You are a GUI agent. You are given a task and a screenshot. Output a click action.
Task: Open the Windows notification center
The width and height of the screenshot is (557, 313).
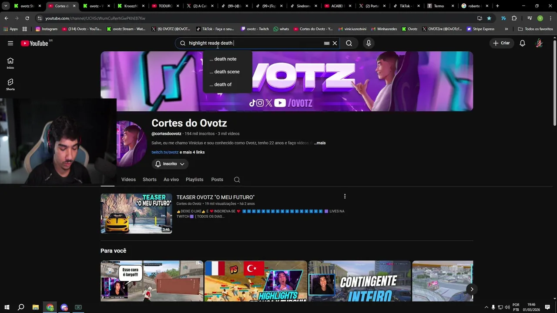pyautogui.click(x=547, y=307)
